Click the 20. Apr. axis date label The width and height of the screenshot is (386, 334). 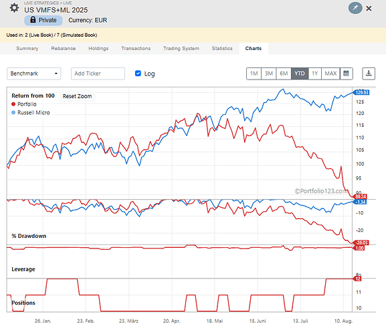tap(171, 321)
